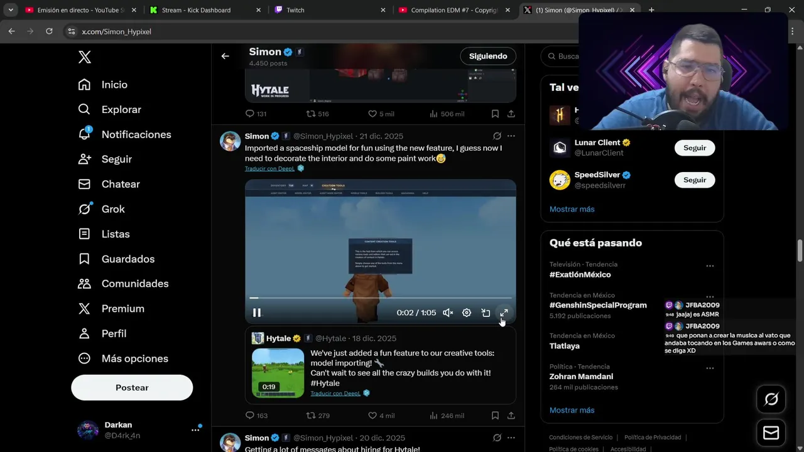804x452 pixels.
Task: Share the post with 506 mil views
Action: click(x=511, y=114)
